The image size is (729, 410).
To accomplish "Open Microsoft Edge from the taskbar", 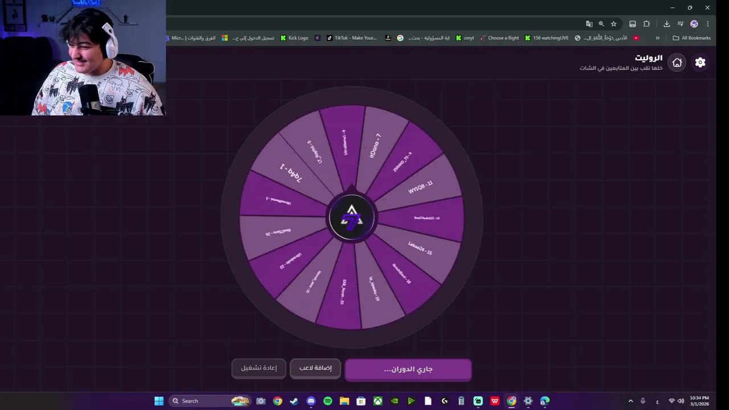I will [x=545, y=401].
